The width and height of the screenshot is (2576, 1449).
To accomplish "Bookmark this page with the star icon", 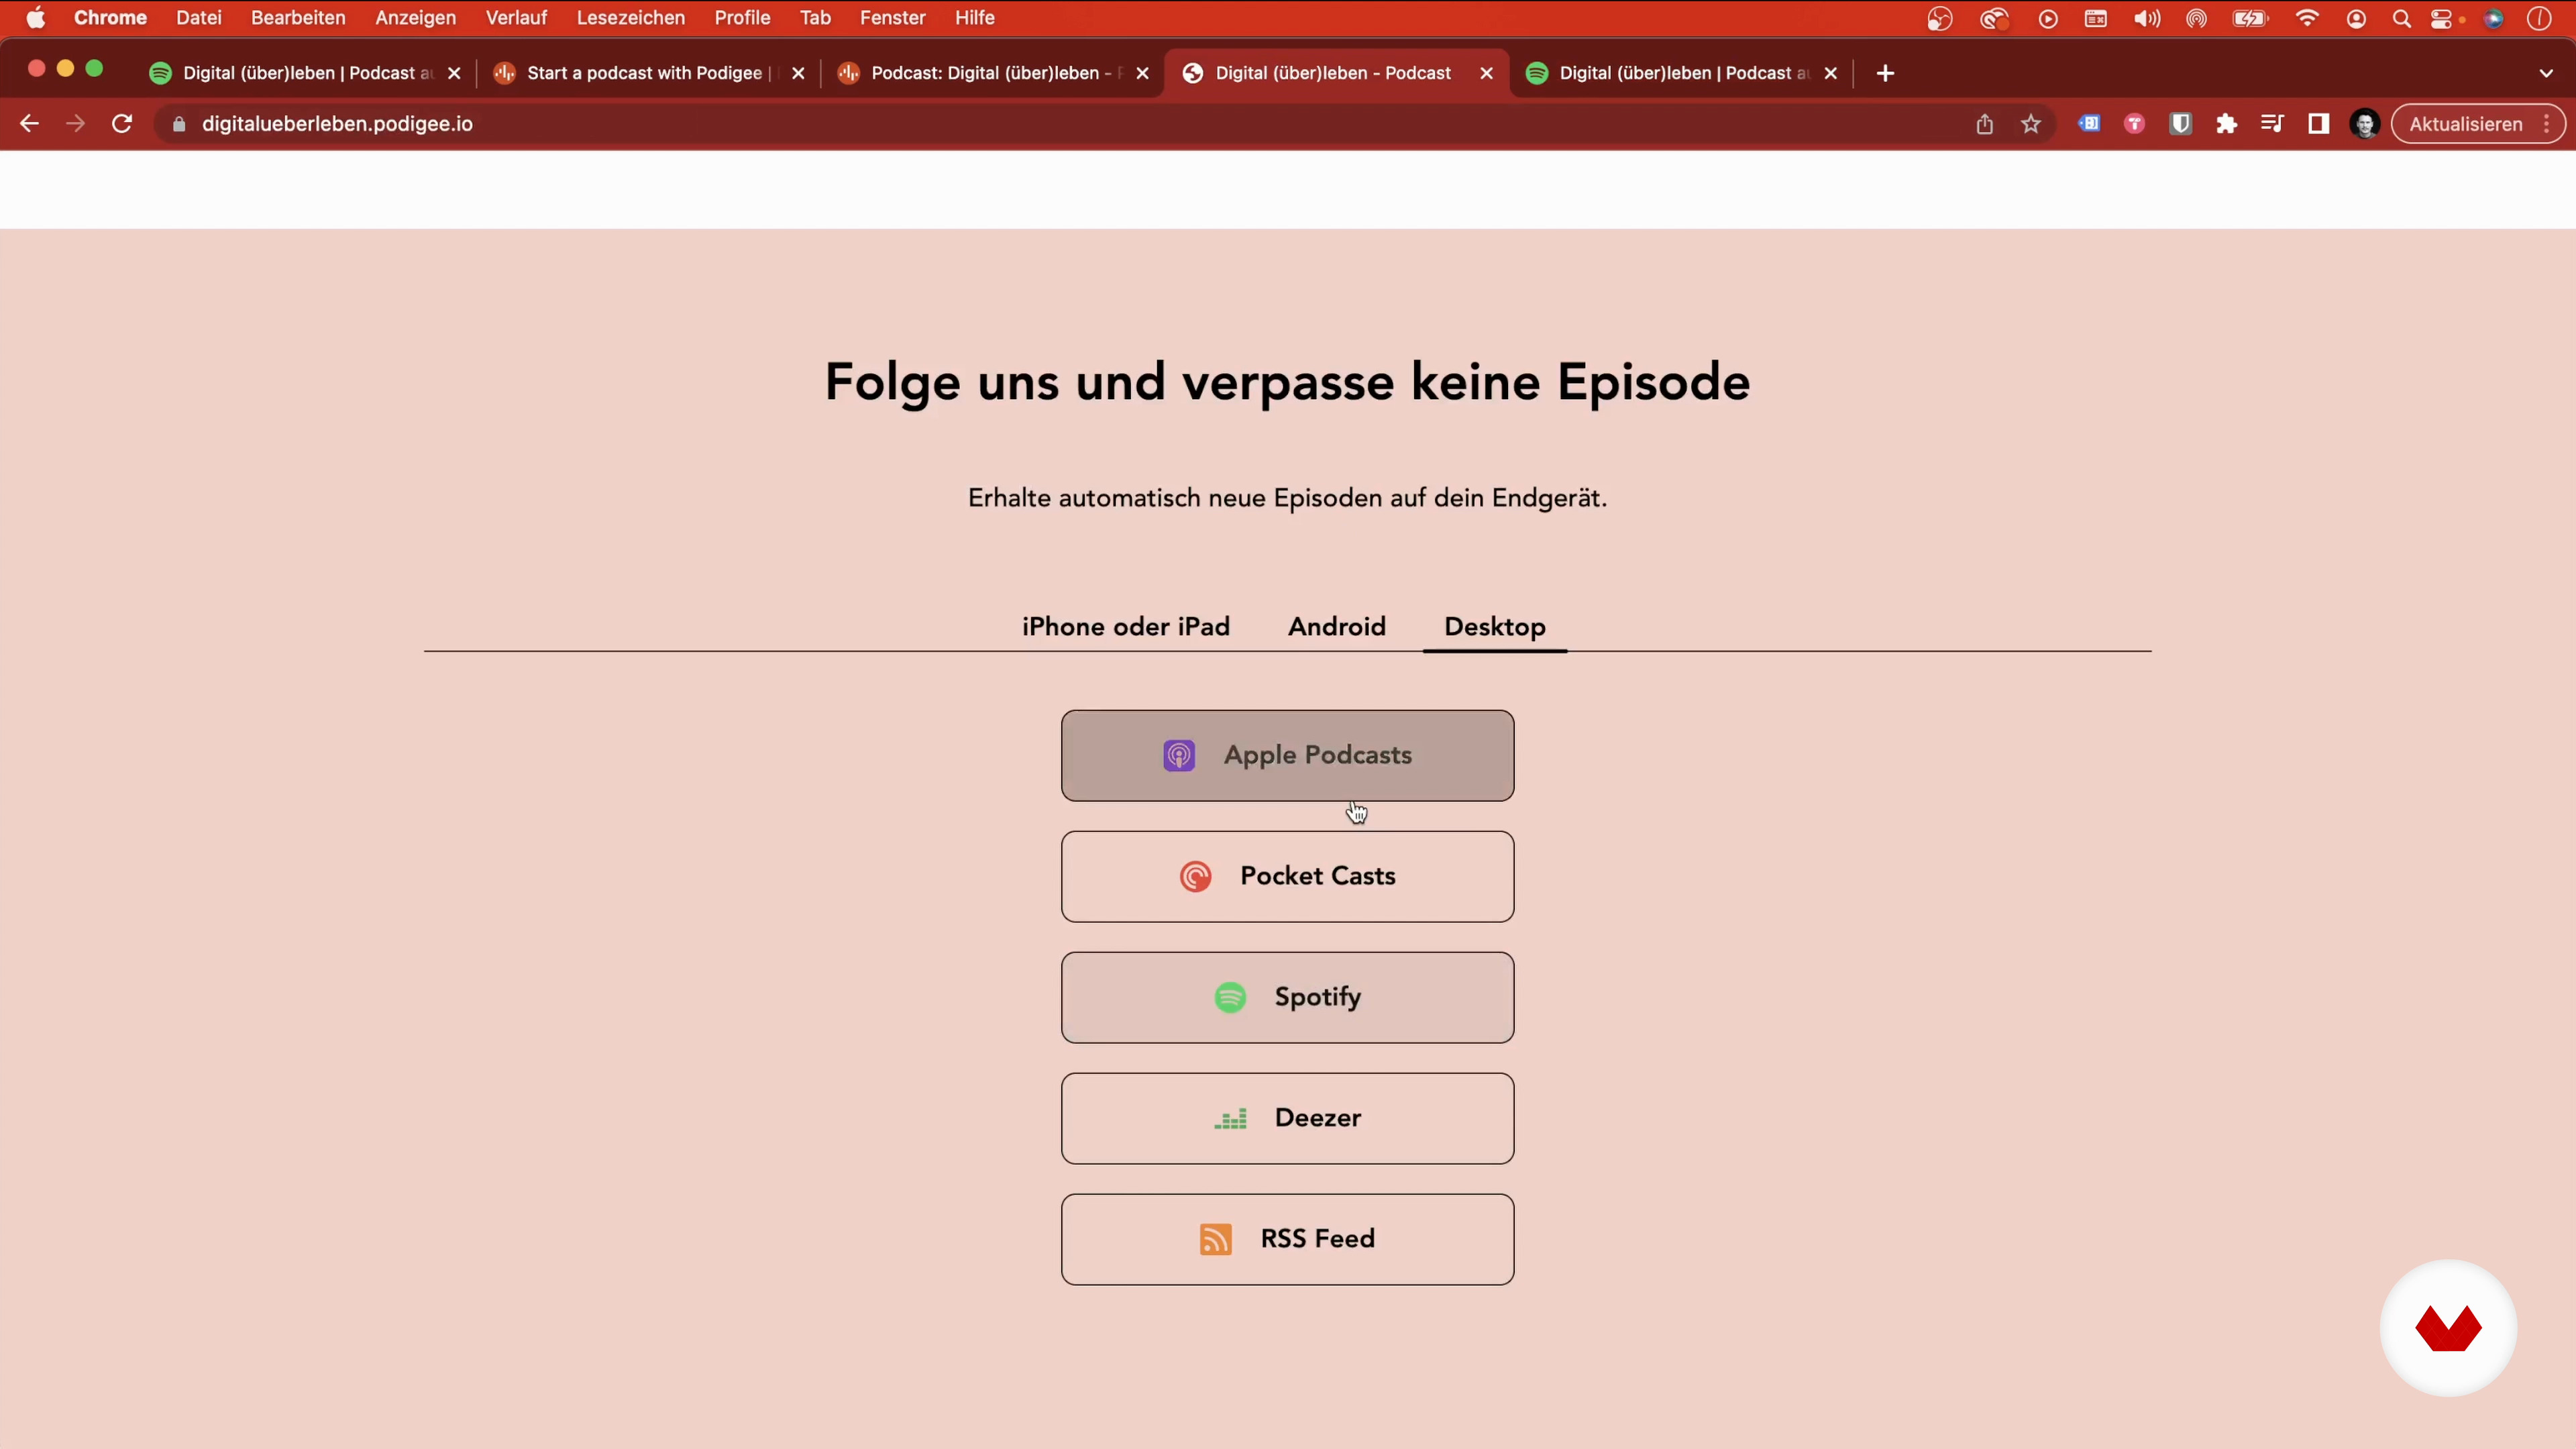I will point(2030,124).
